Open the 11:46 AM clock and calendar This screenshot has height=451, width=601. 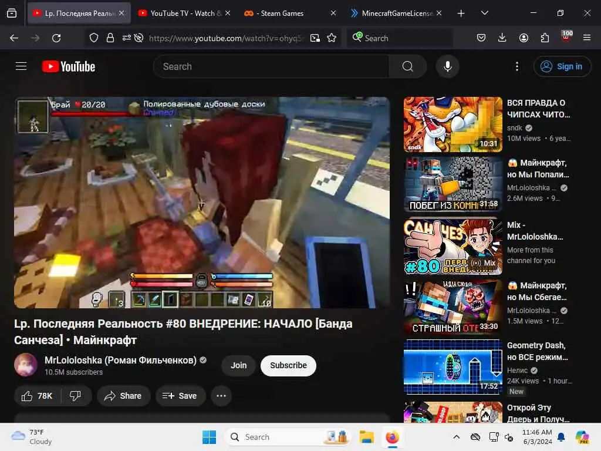tap(538, 437)
